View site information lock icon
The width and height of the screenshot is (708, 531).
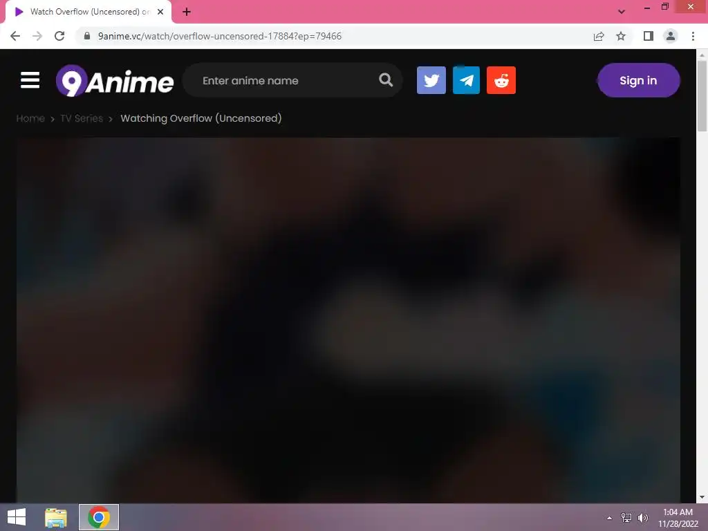87,36
